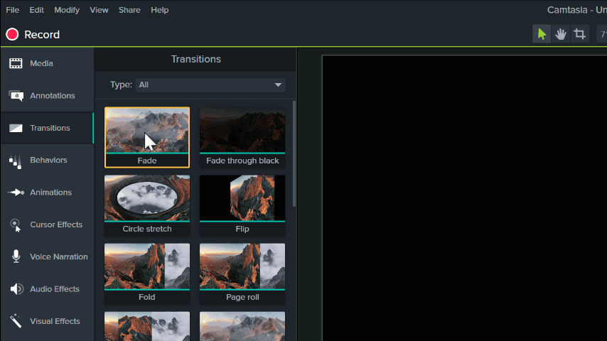607x341 pixels.
Task: Open the Visual Effects tab label
Action: [x=55, y=321]
